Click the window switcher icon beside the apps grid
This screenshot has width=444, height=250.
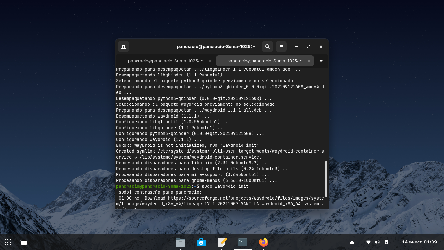[23, 242]
